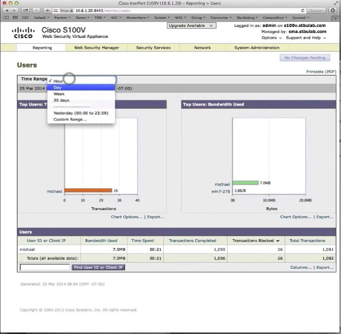Click CEC bookmark
This screenshot has width=341, height=334.
click(26, 18)
